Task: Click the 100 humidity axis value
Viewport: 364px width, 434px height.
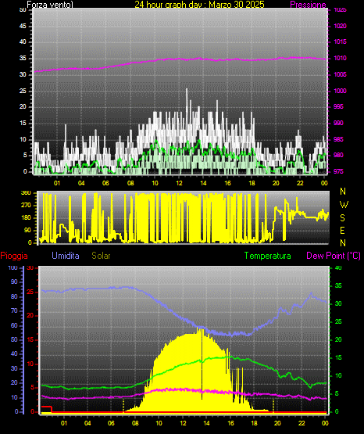Action: 13,268
